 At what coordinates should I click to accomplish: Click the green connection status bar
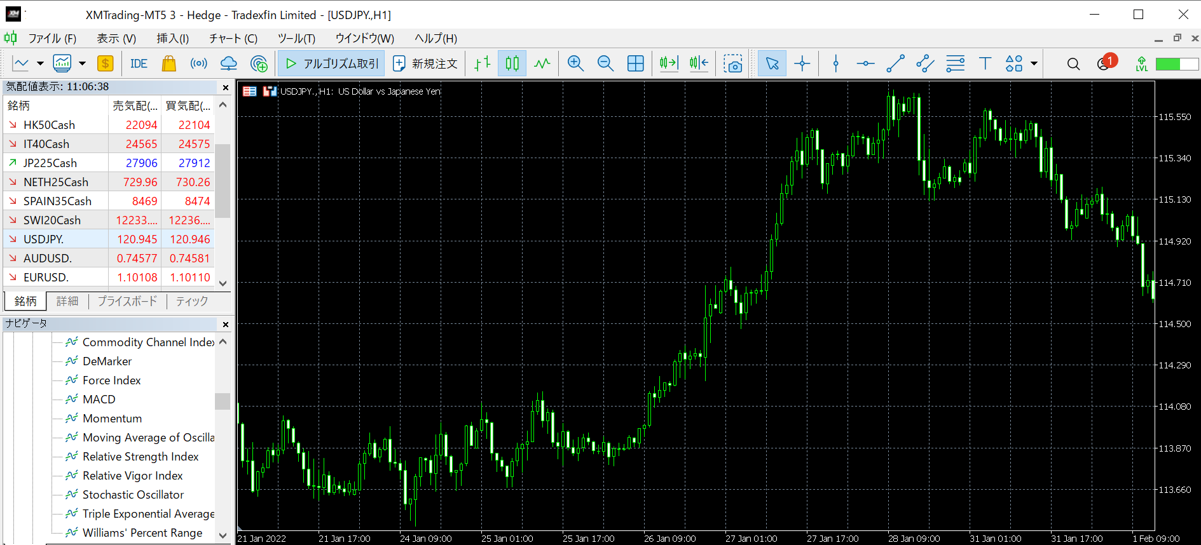(x=1177, y=64)
